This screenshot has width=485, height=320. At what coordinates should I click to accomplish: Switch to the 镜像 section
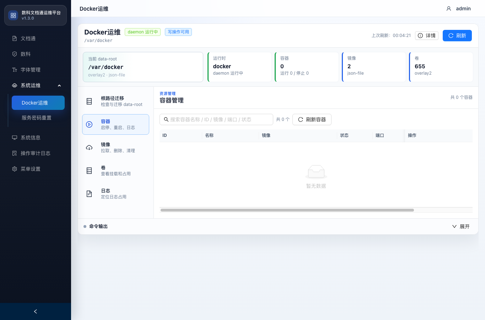coord(115,148)
